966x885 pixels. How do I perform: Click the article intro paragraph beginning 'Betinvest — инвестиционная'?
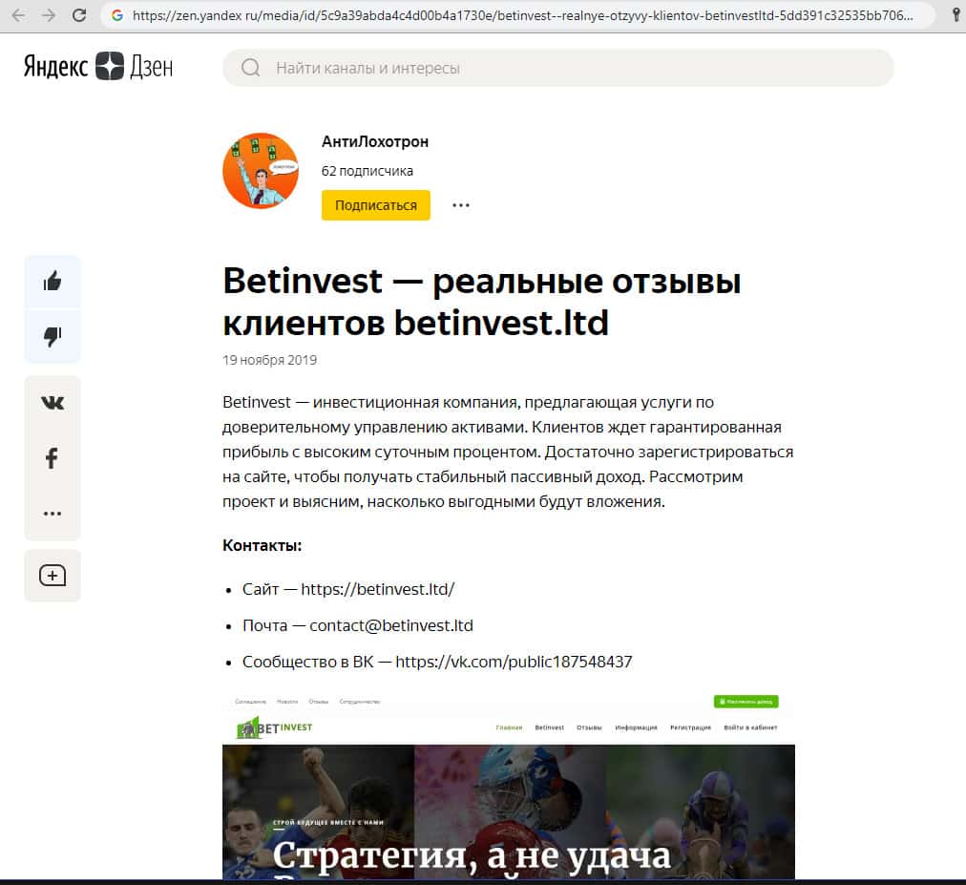(x=508, y=452)
